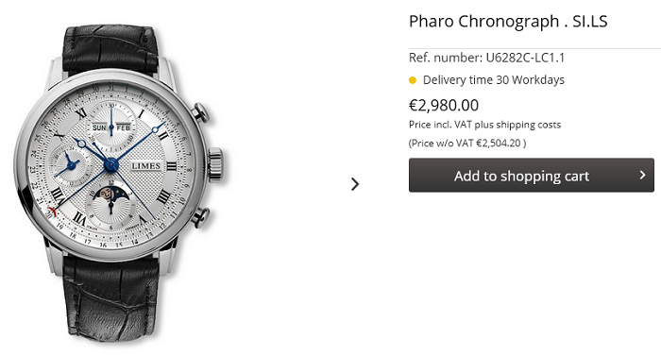The image size is (661, 356).
Task: Click the SUN FEB day-month window on the dial
Action: 111,127
